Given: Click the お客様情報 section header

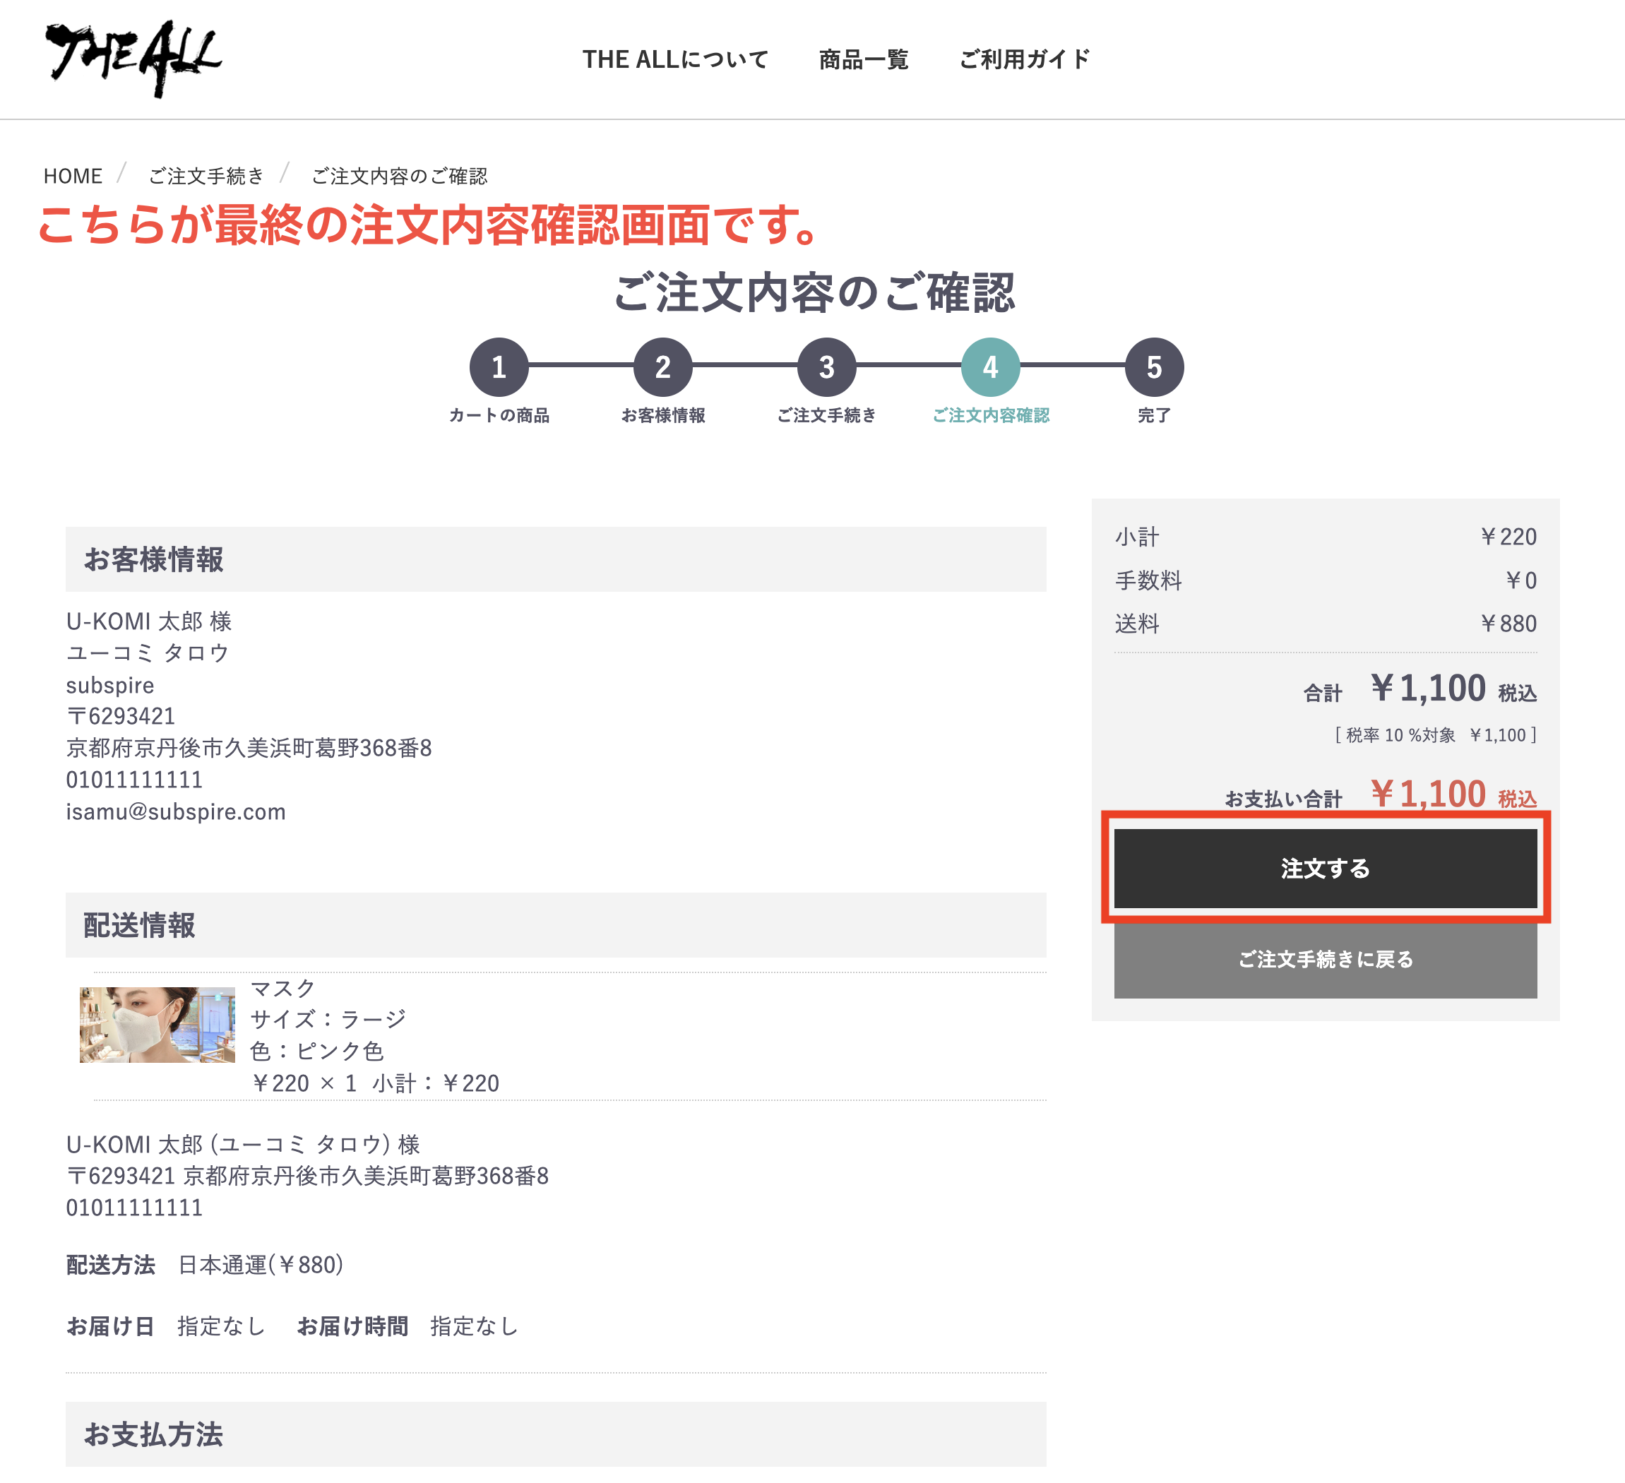Looking at the screenshot, I should coord(153,559).
